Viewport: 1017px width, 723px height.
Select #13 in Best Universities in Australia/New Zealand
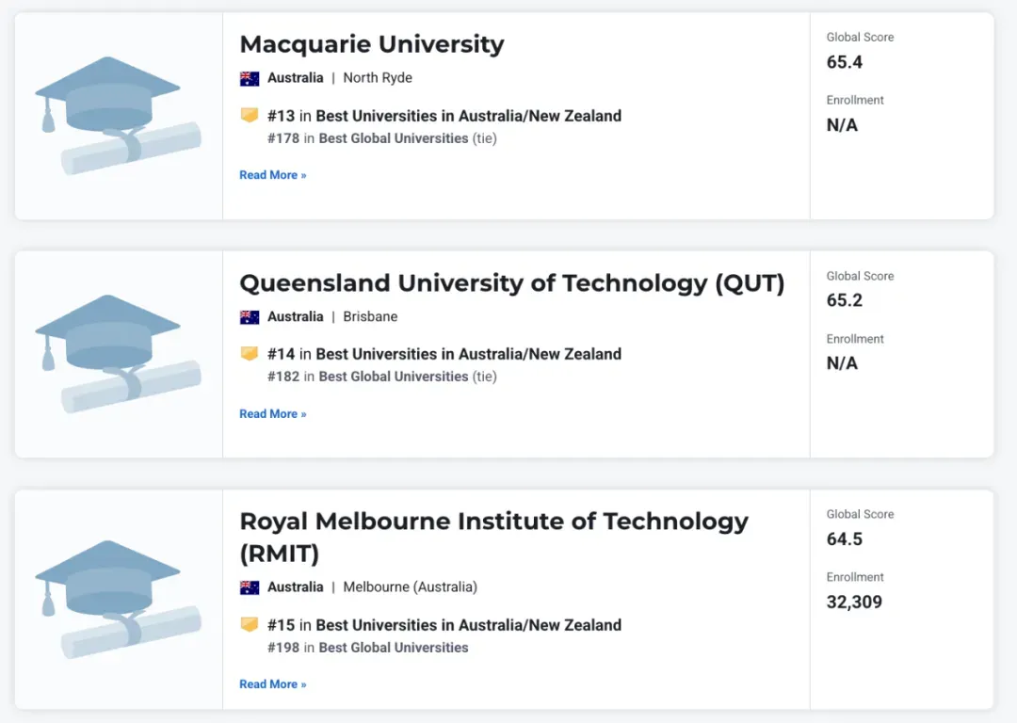(444, 116)
